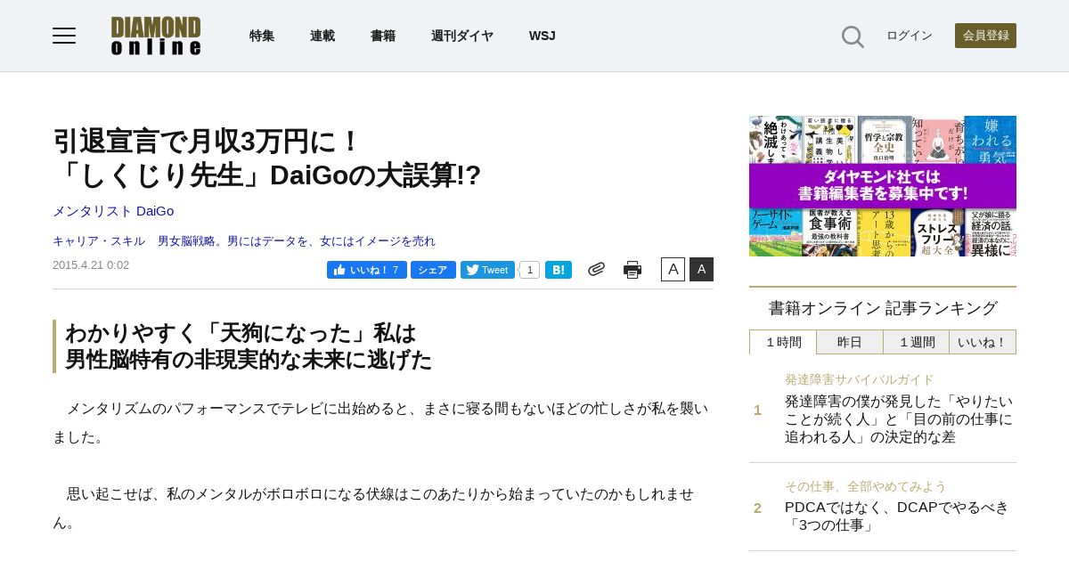This screenshot has width=1069, height=561.
Task: Open the 男女脳戦略 series link
Action: (x=297, y=241)
